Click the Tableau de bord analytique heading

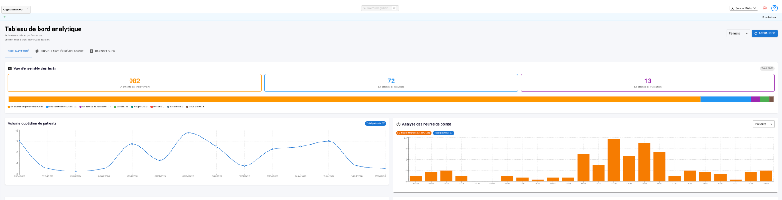43,29
